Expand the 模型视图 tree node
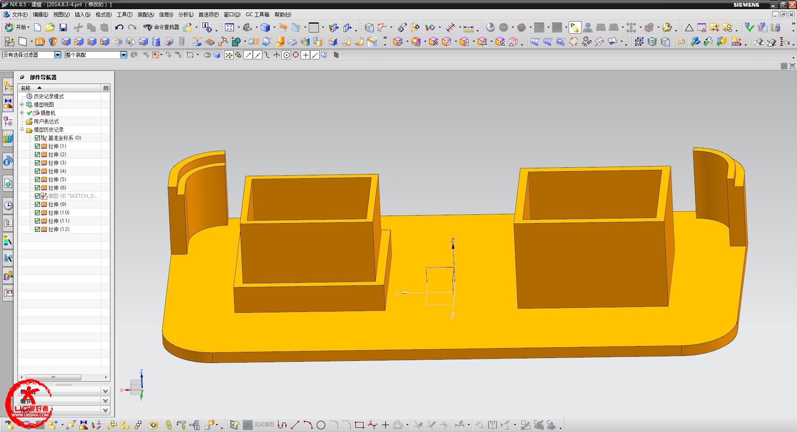This screenshot has height=432, width=797. coord(22,105)
